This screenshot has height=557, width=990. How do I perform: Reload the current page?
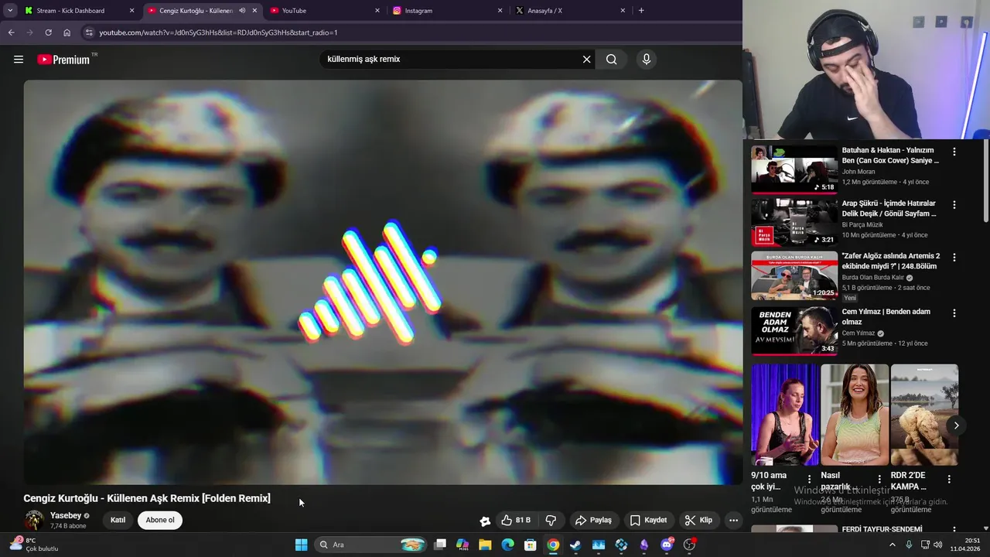tap(48, 32)
